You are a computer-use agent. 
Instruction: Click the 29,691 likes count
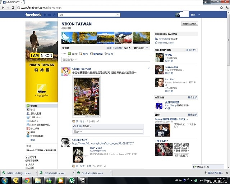pos(31,157)
